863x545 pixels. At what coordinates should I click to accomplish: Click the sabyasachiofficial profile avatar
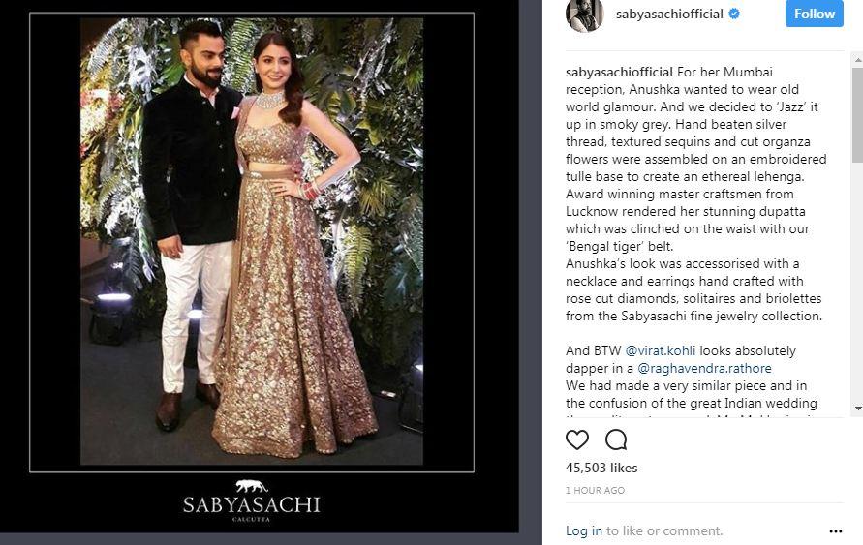click(x=584, y=15)
